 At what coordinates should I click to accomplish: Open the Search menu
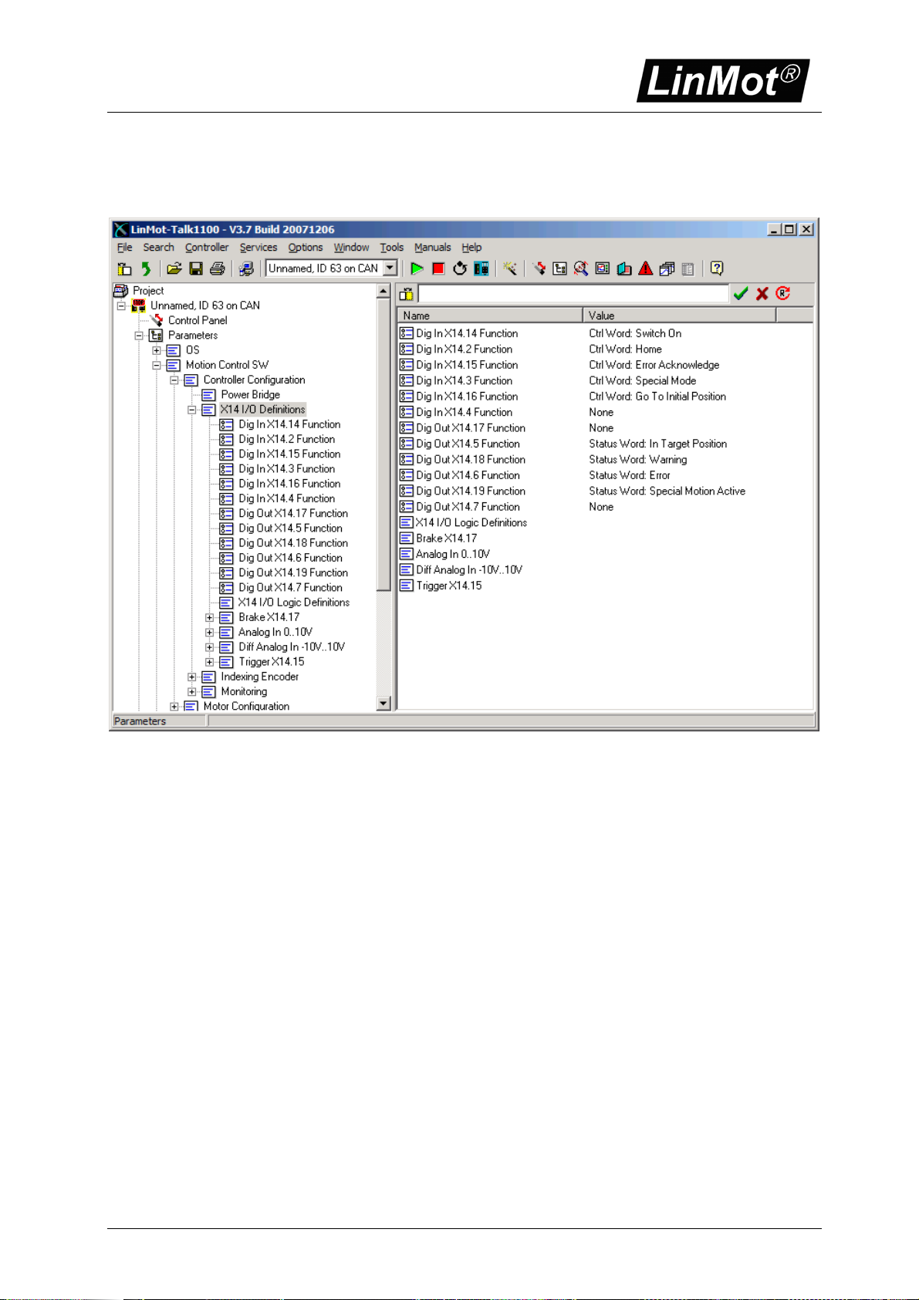point(158,248)
